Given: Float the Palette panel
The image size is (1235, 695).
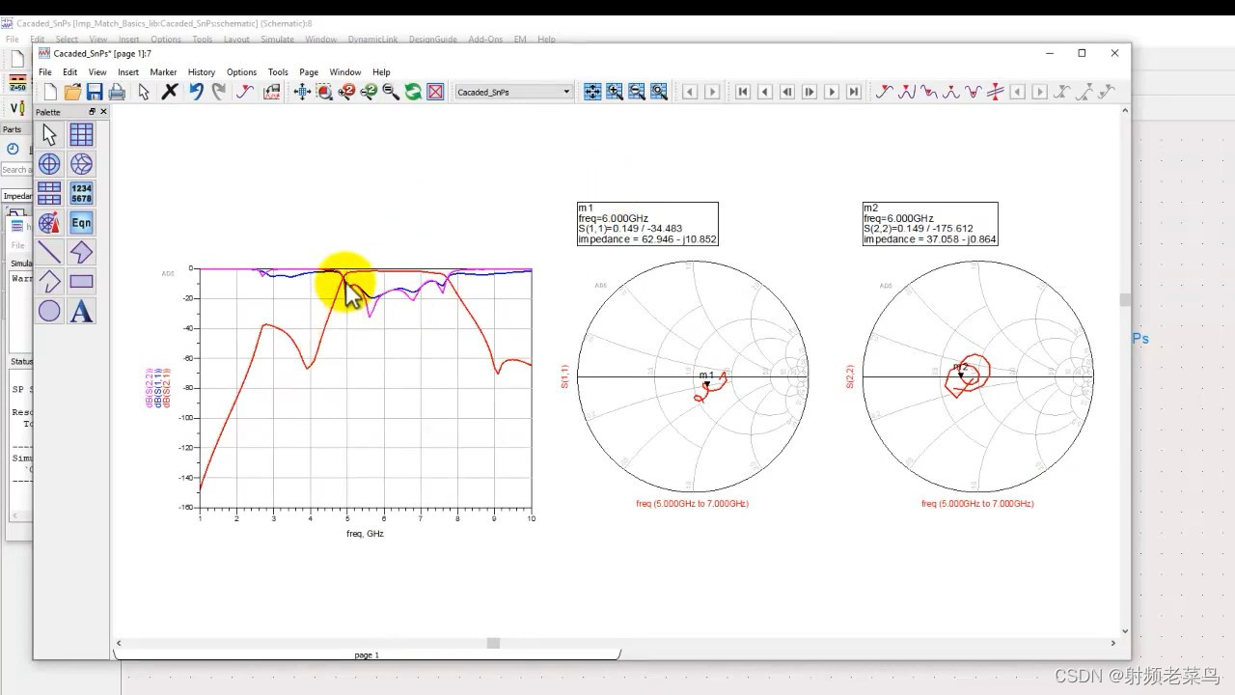Looking at the screenshot, I should (x=93, y=112).
